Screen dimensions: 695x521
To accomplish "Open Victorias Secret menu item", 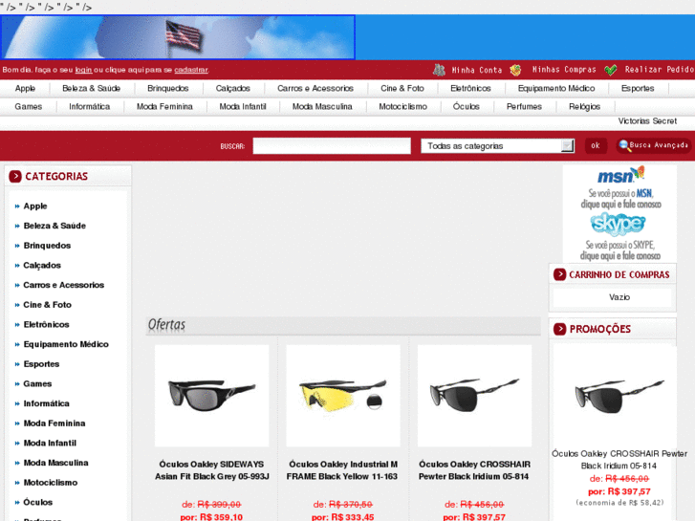I will [x=647, y=121].
